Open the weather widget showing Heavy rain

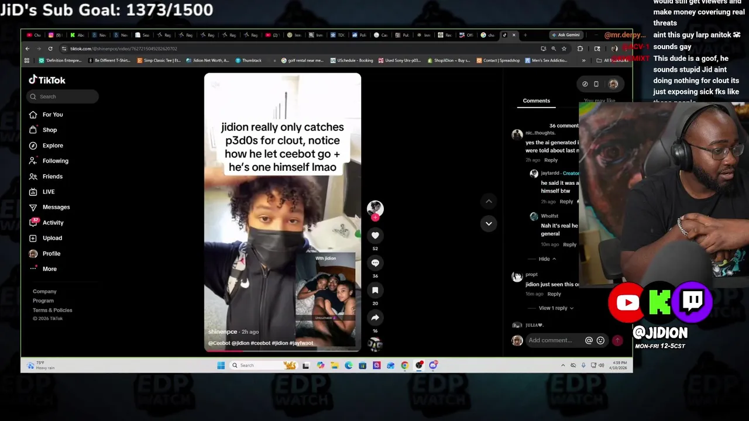tap(41, 365)
